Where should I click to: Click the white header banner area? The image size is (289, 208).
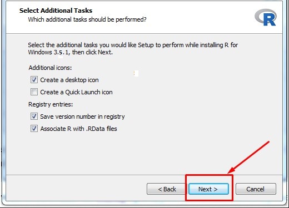(144, 17)
